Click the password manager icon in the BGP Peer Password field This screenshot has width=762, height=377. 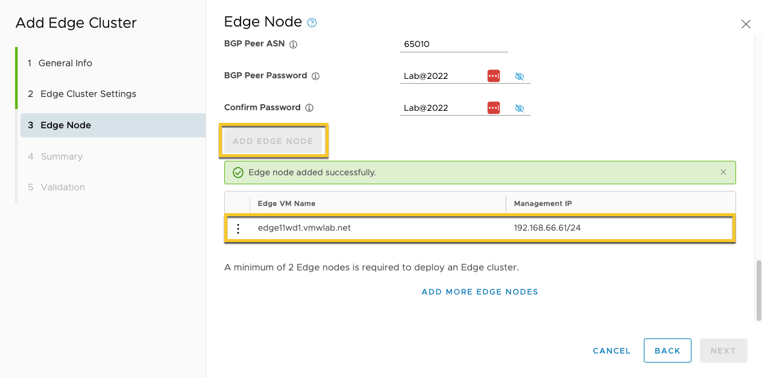pyautogui.click(x=494, y=76)
